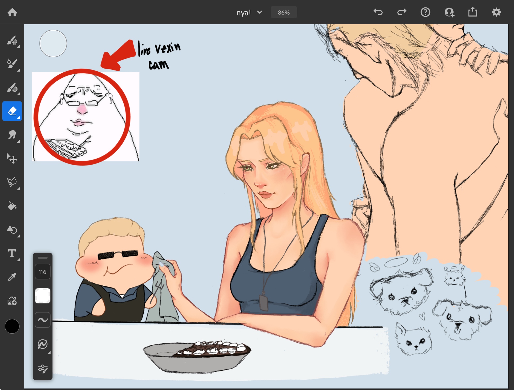This screenshot has width=514, height=390.
Task: Open the 86% zoom level field
Action: 284,12
